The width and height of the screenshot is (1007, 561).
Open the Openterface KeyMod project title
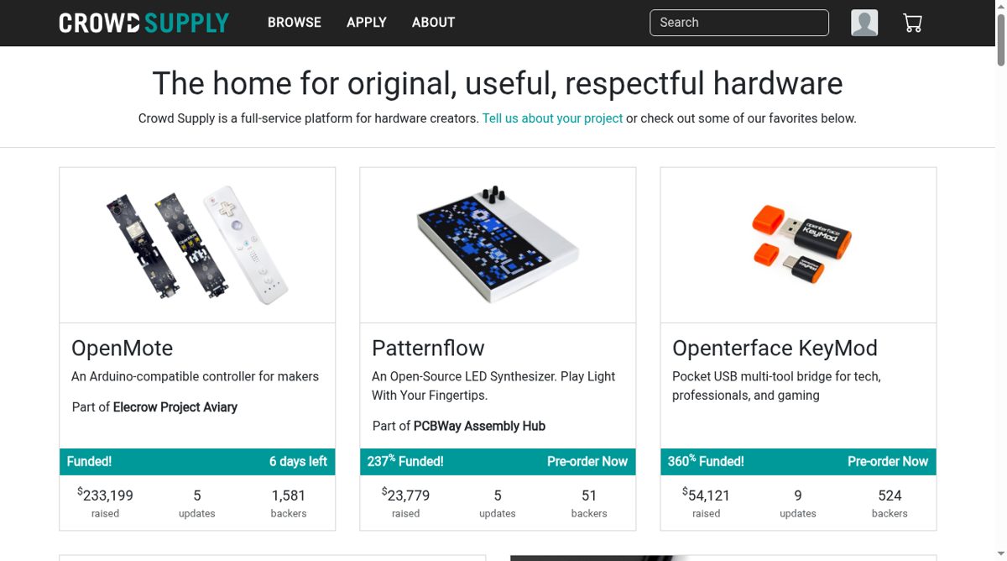point(775,348)
